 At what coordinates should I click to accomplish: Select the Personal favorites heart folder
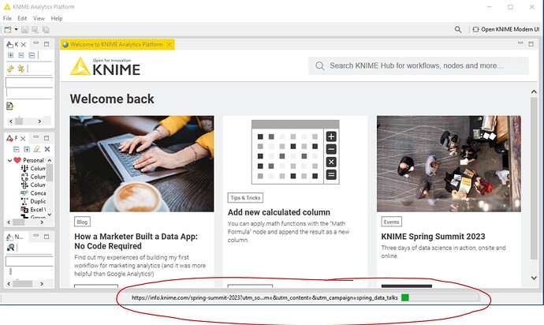pyautogui.click(x=17, y=160)
